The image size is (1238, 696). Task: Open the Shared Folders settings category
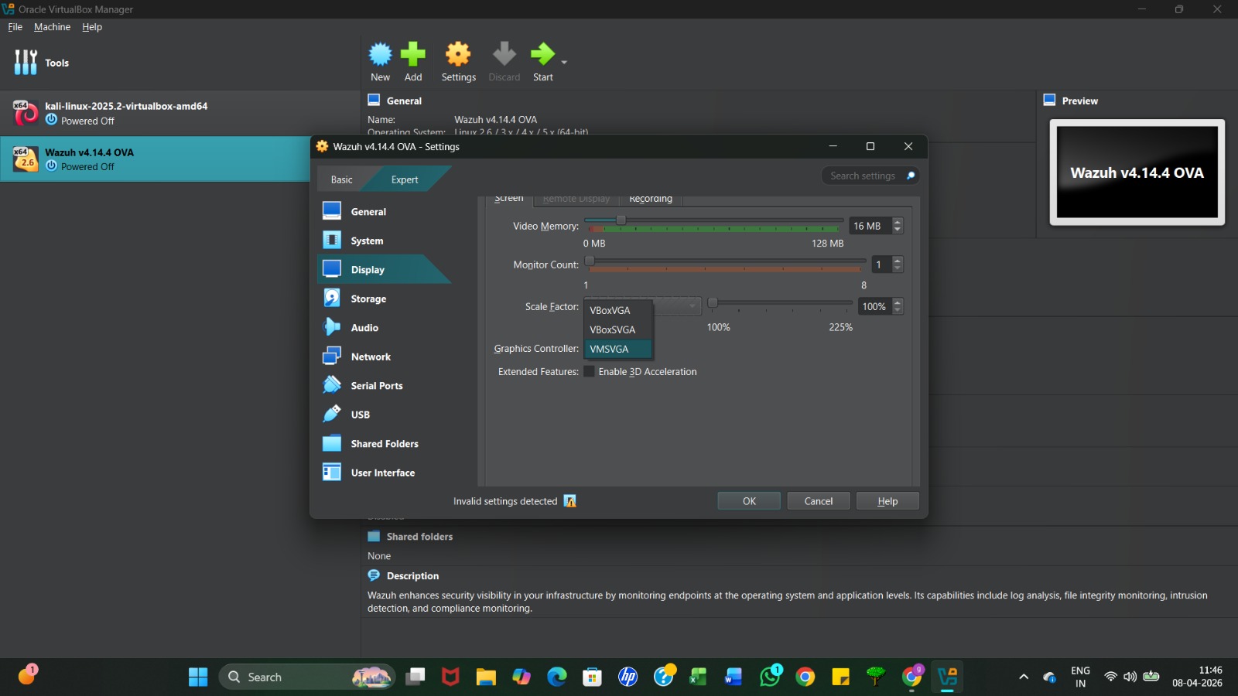pyautogui.click(x=384, y=443)
